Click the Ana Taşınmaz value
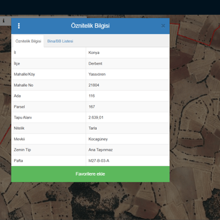This screenshot has width=220, height=220. click(x=100, y=150)
